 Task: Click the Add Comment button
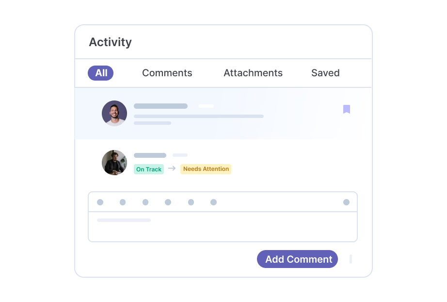click(297, 259)
